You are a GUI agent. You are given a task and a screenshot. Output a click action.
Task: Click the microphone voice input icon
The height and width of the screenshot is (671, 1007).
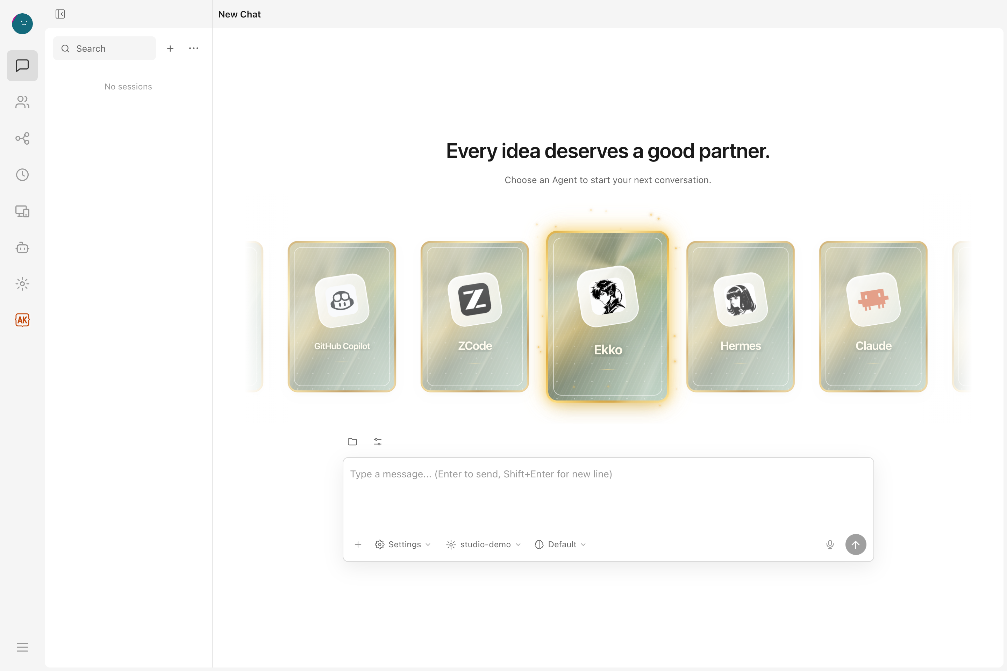click(830, 544)
